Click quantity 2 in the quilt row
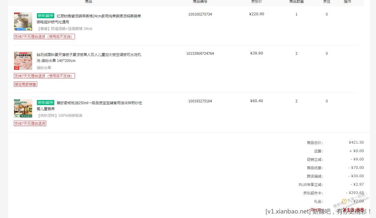 pos(297,54)
